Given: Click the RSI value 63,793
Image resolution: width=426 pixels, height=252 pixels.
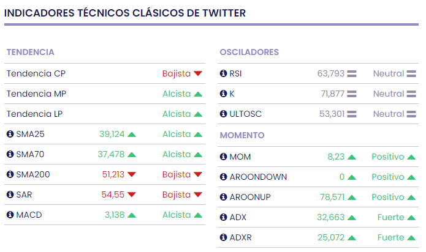Looking at the screenshot, I should [x=331, y=73].
